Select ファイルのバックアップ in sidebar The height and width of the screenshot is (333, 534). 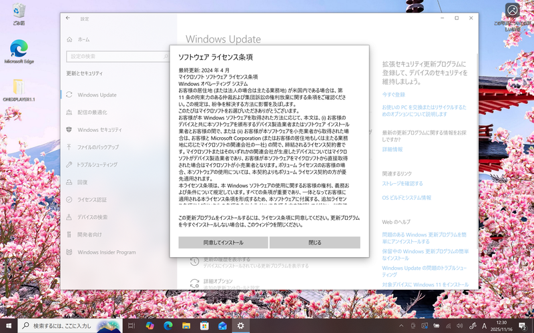tap(97, 147)
